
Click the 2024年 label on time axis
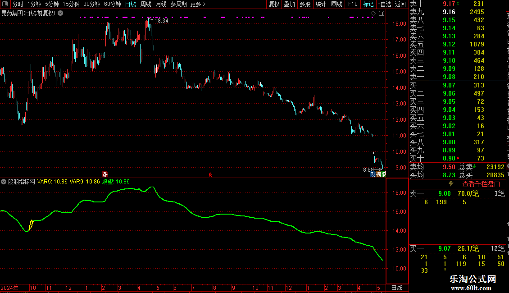point(9,288)
